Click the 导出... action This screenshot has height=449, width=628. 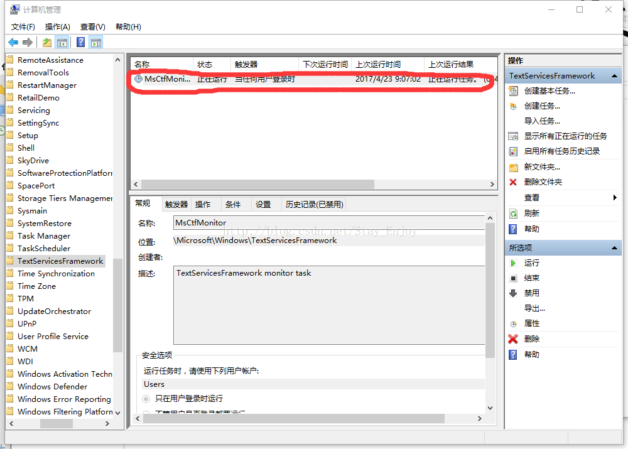534,308
